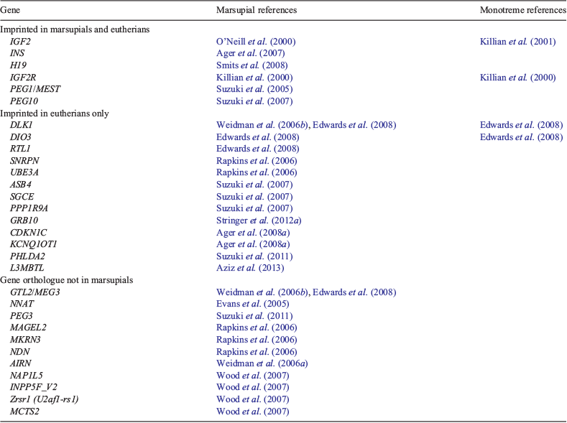Screen dimensions: 567x423
Task: Click the UBE3A gene name cell
Action: click(x=24, y=172)
